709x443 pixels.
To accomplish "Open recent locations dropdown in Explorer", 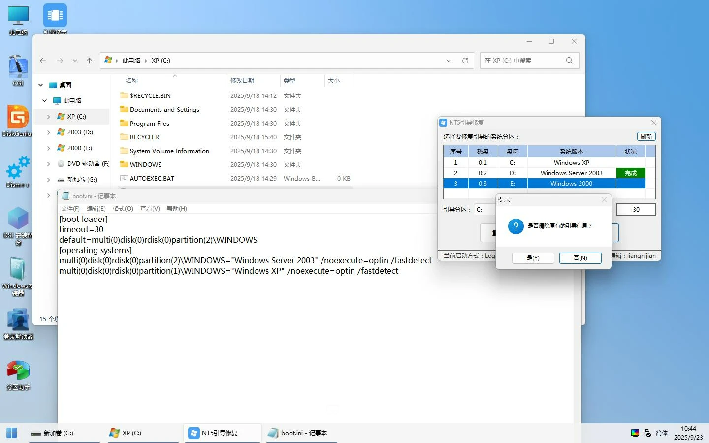I will [75, 61].
